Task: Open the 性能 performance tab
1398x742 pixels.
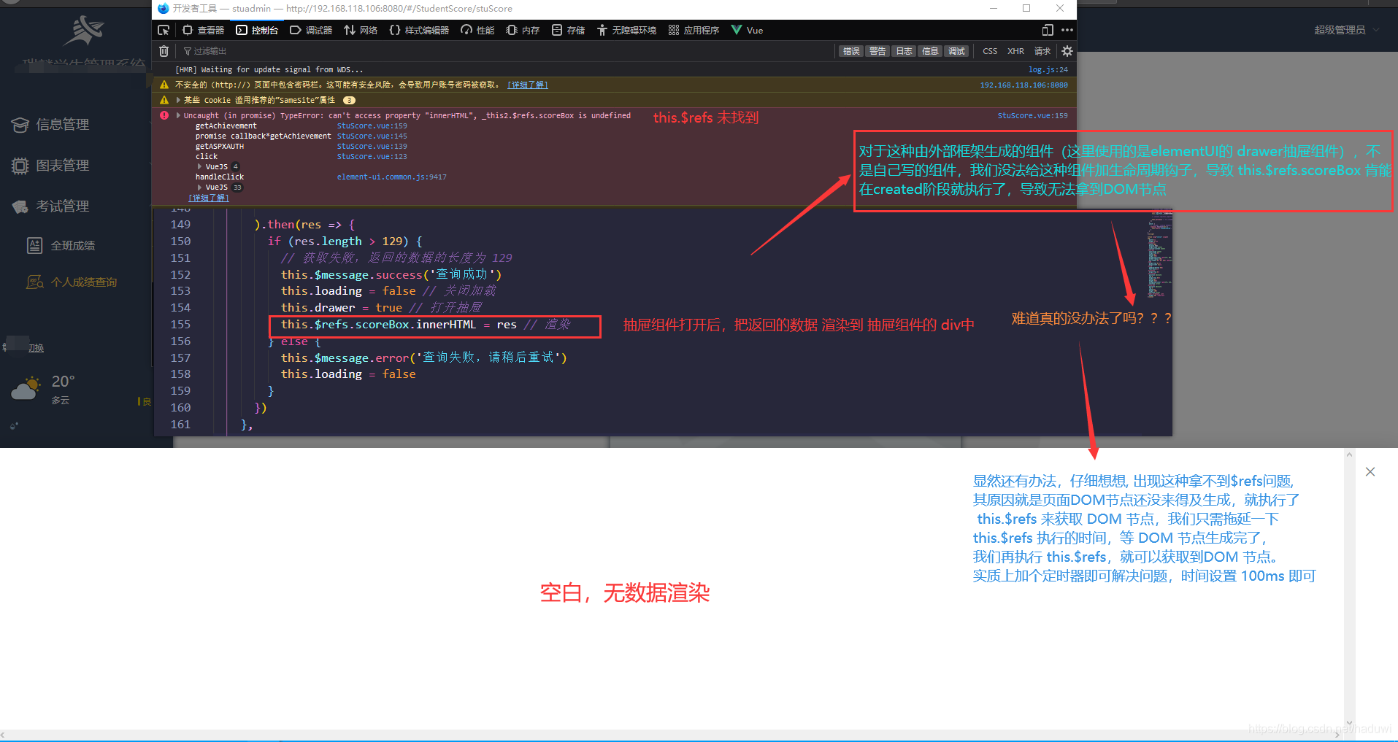Action: point(477,30)
